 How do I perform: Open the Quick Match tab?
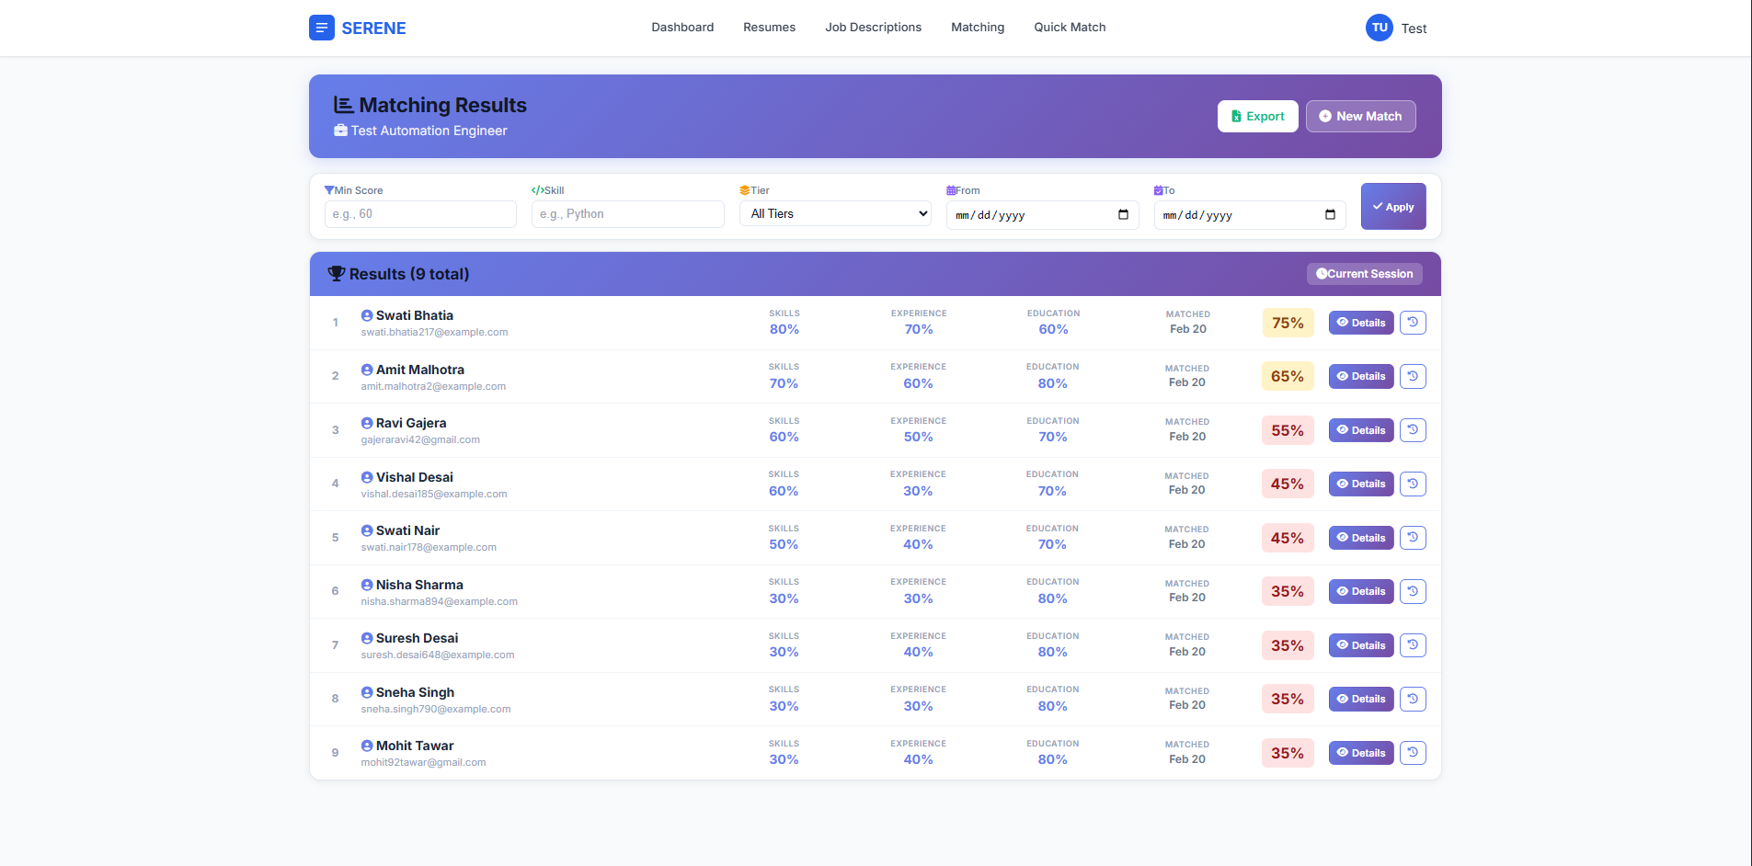click(1070, 28)
